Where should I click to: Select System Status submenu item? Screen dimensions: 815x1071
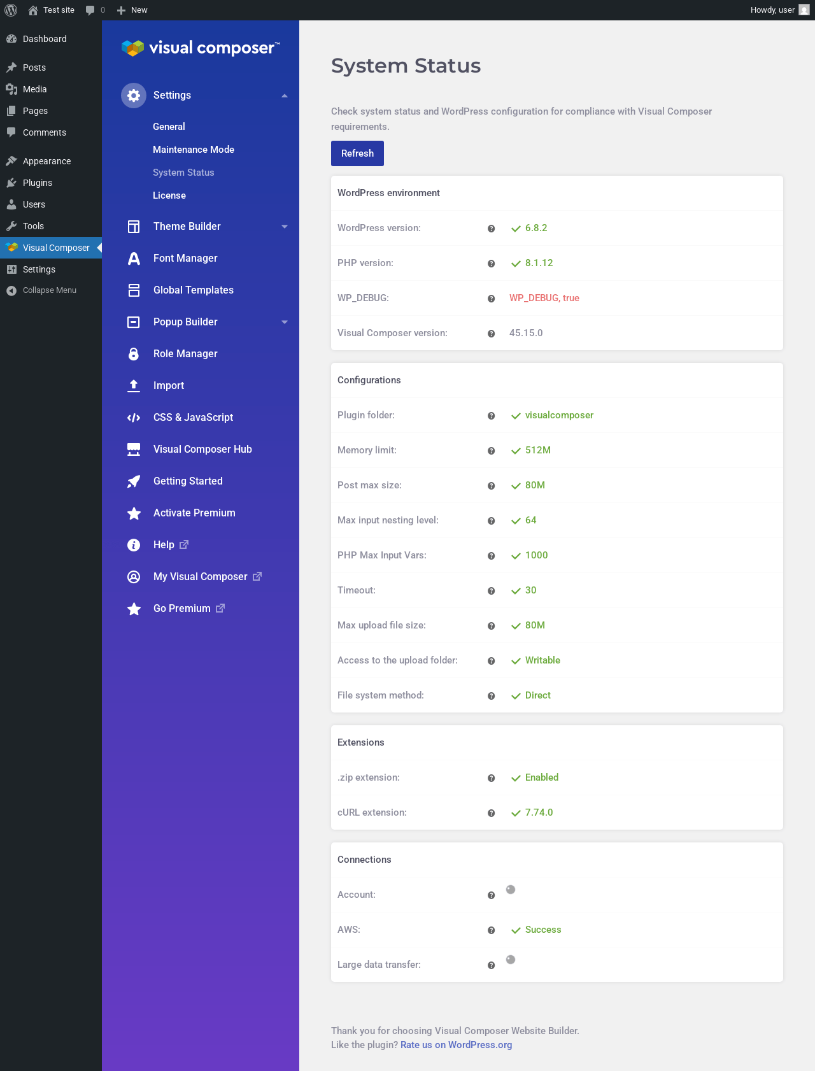(x=183, y=173)
